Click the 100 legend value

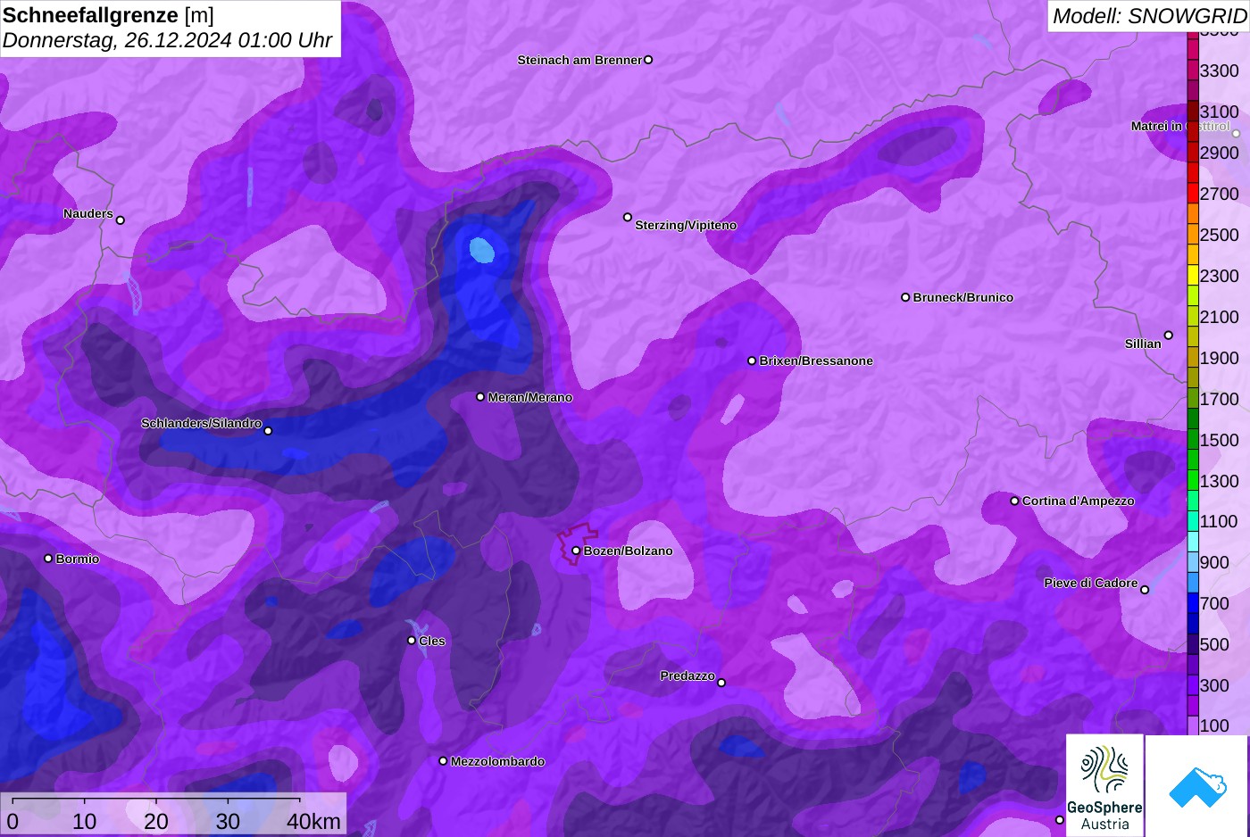(1214, 725)
